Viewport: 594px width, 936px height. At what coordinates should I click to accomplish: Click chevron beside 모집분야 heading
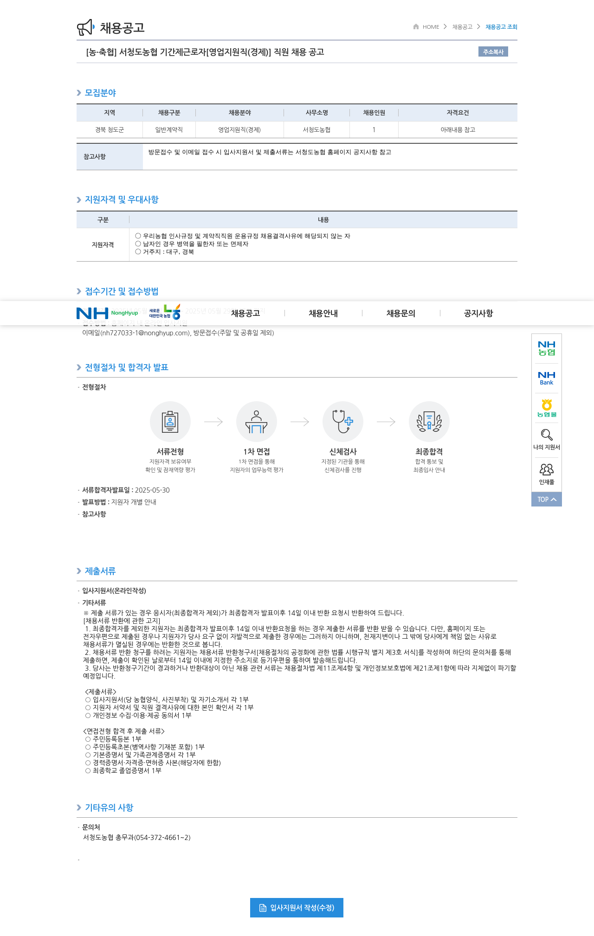pos(79,93)
